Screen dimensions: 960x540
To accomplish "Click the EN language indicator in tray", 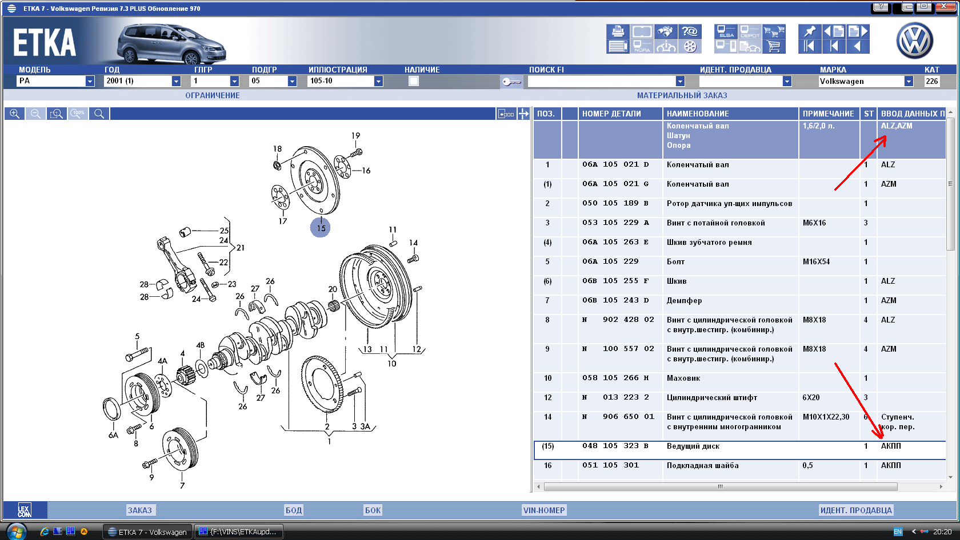I will point(898,531).
